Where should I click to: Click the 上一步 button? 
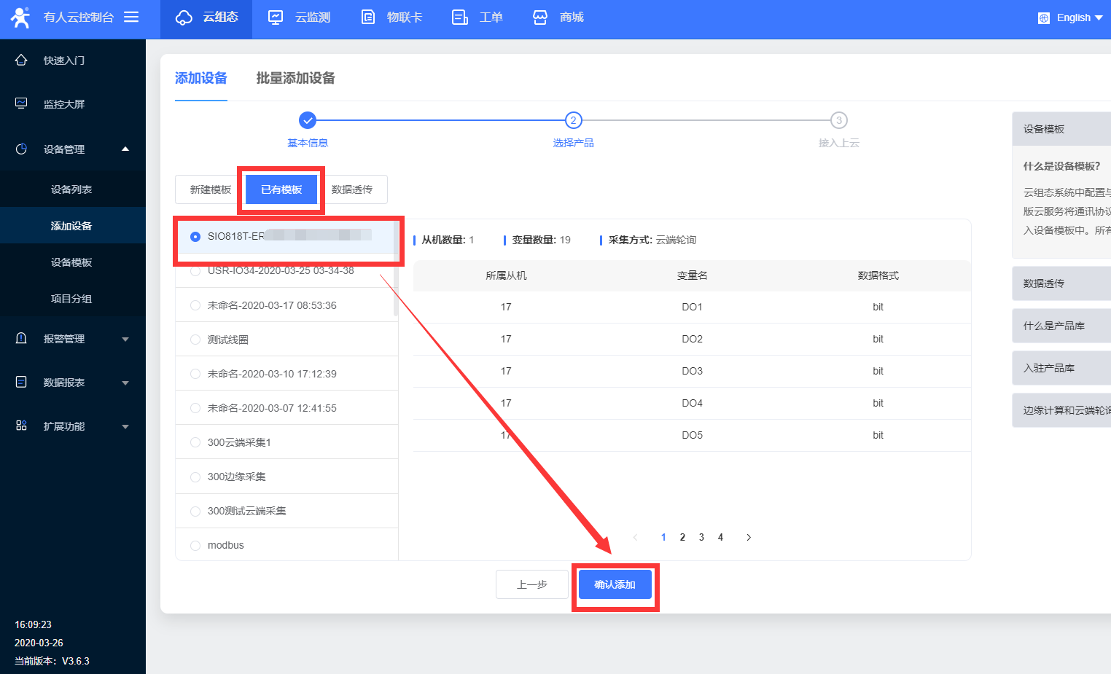click(x=531, y=584)
